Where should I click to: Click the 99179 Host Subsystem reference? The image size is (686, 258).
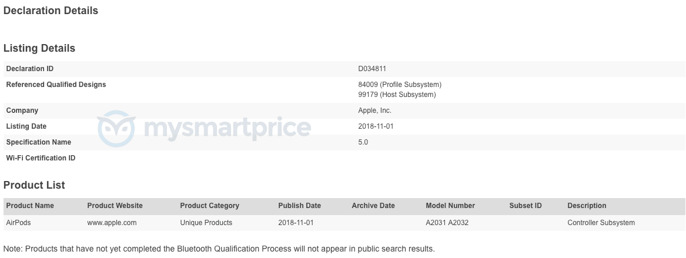pyautogui.click(x=397, y=95)
